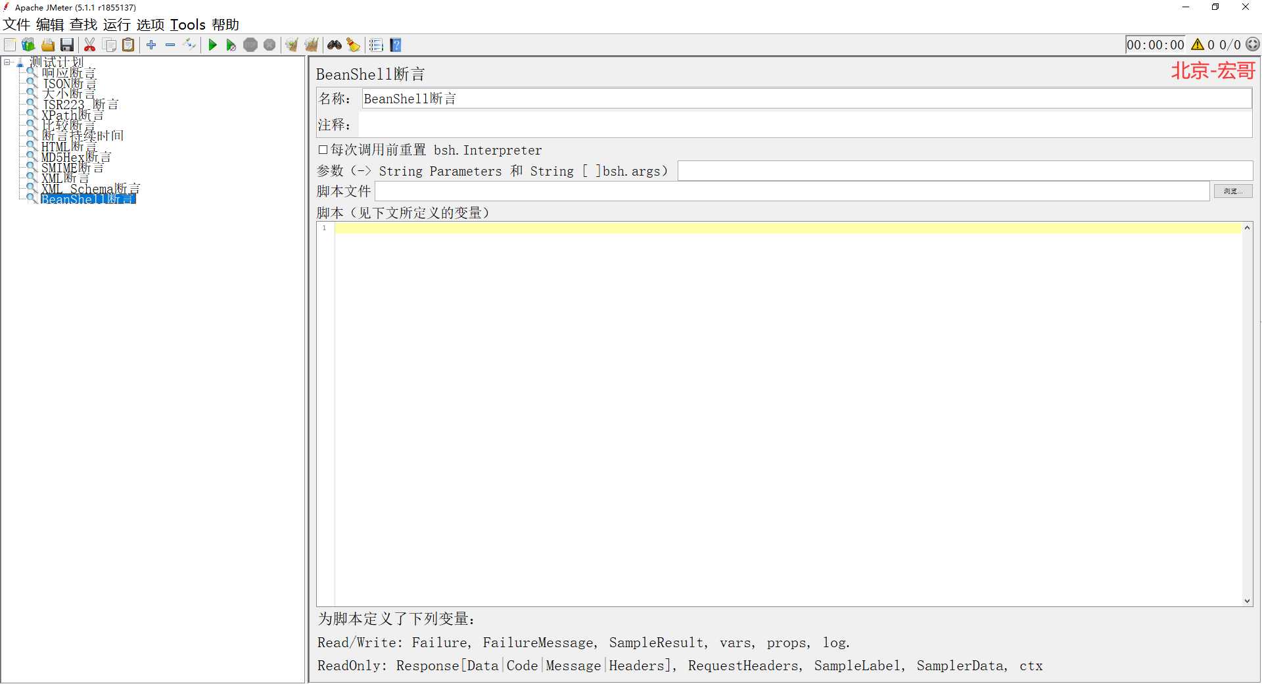1262x684 pixels.
Task: Click the Open file folder icon
Action: tap(48, 45)
